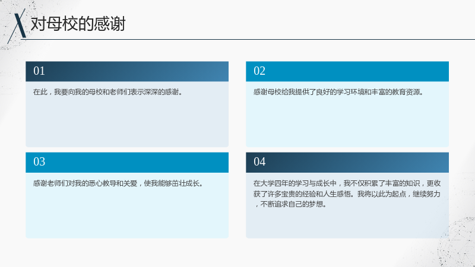Click the 02 header bar
The height and width of the screenshot is (267, 475).
(347, 71)
